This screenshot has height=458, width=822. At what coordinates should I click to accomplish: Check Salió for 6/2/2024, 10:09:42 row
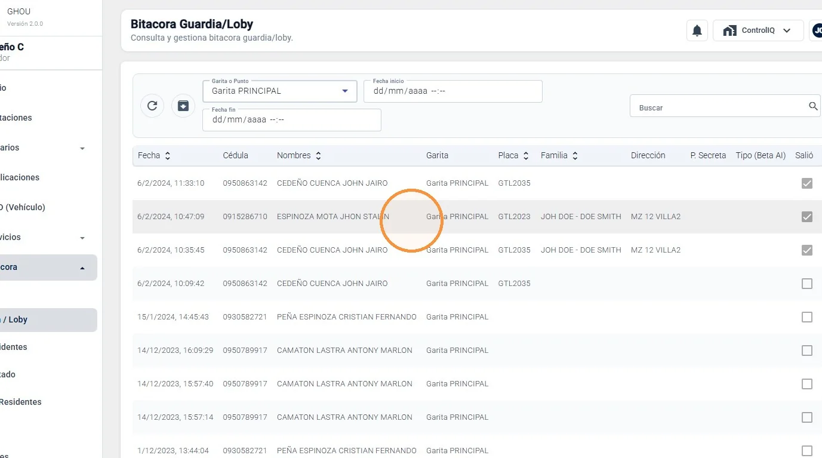click(x=807, y=284)
